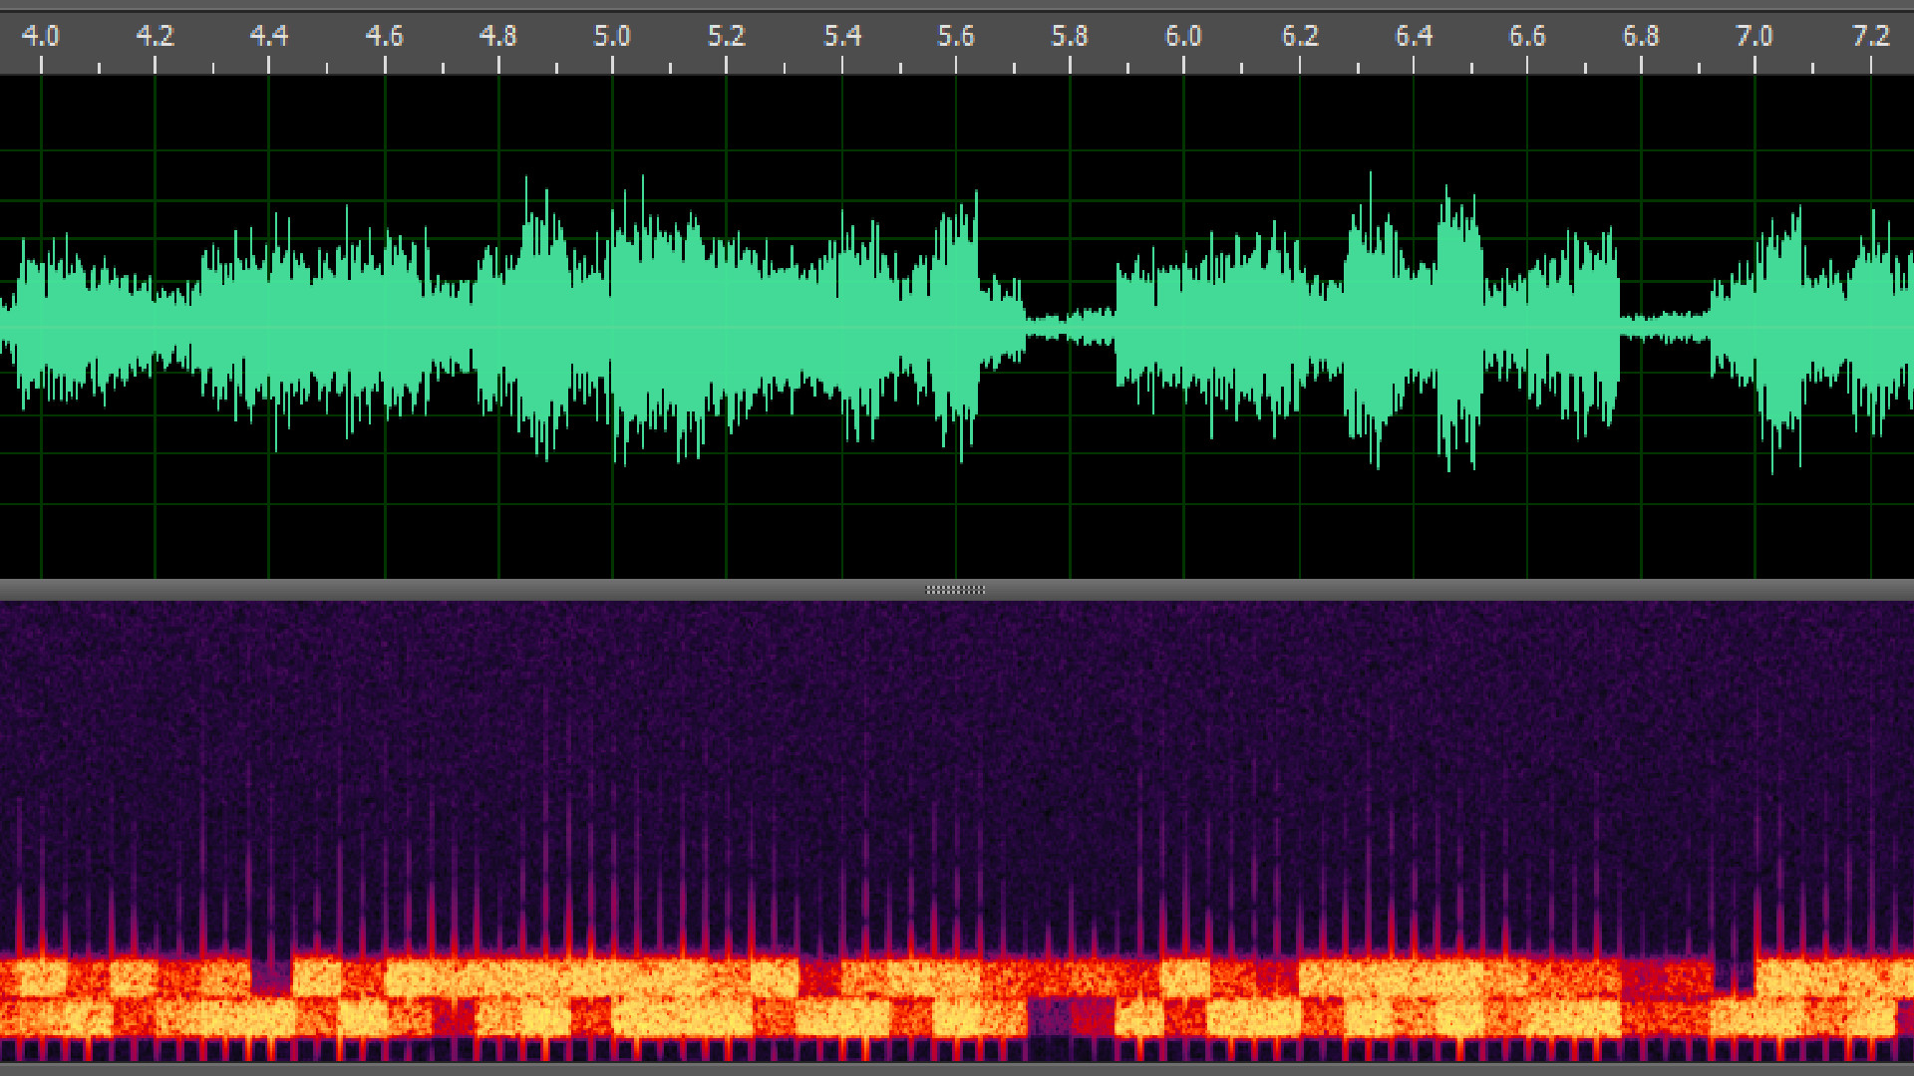1914x1076 pixels.
Task: Click the 6.2 second ruler mark
Action: click(1300, 37)
